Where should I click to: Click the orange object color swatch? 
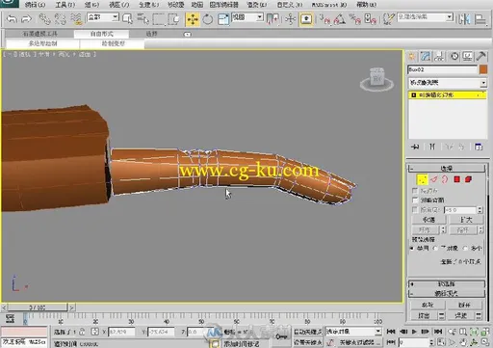[483, 69]
